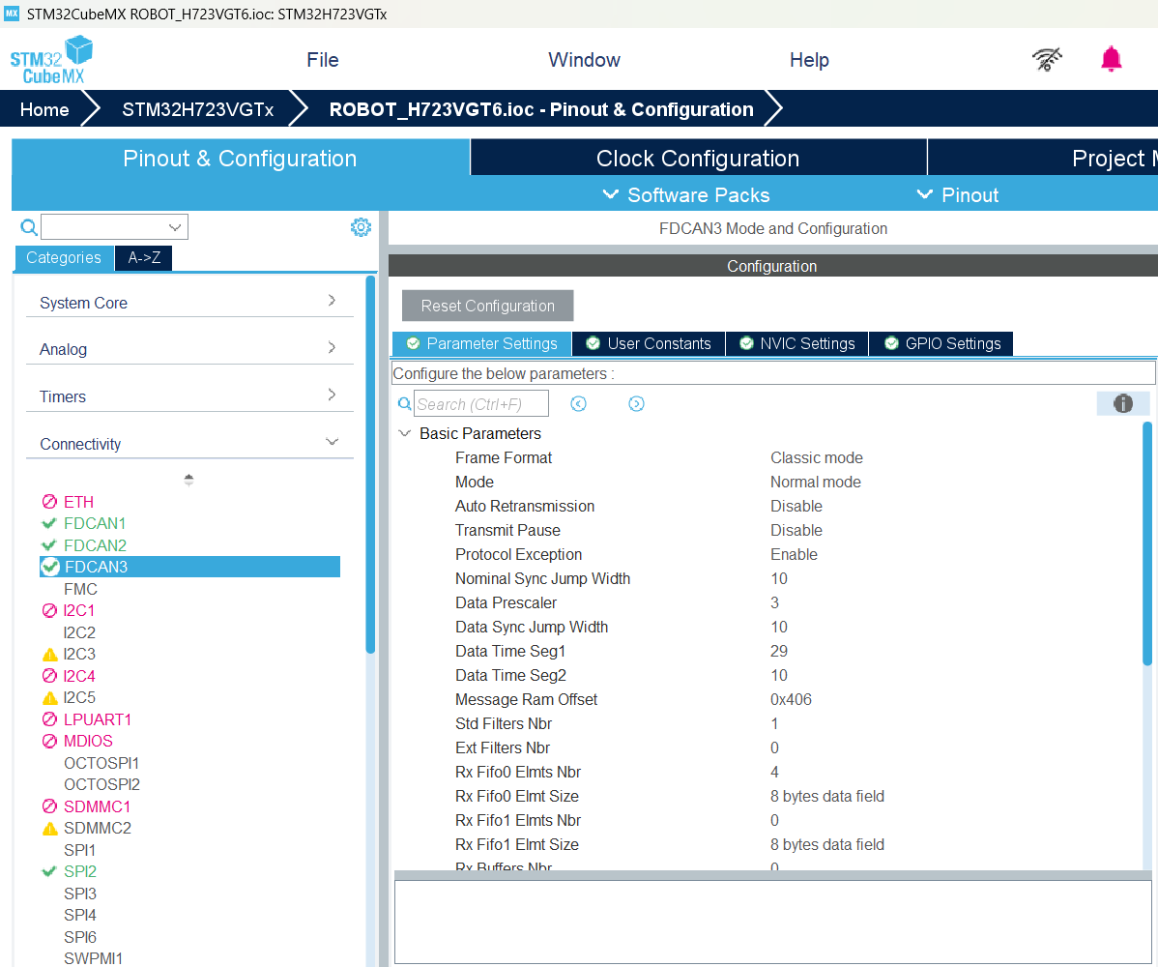Click the pink notification bell icon
The width and height of the screenshot is (1158, 967).
[x=1111, y=59]
